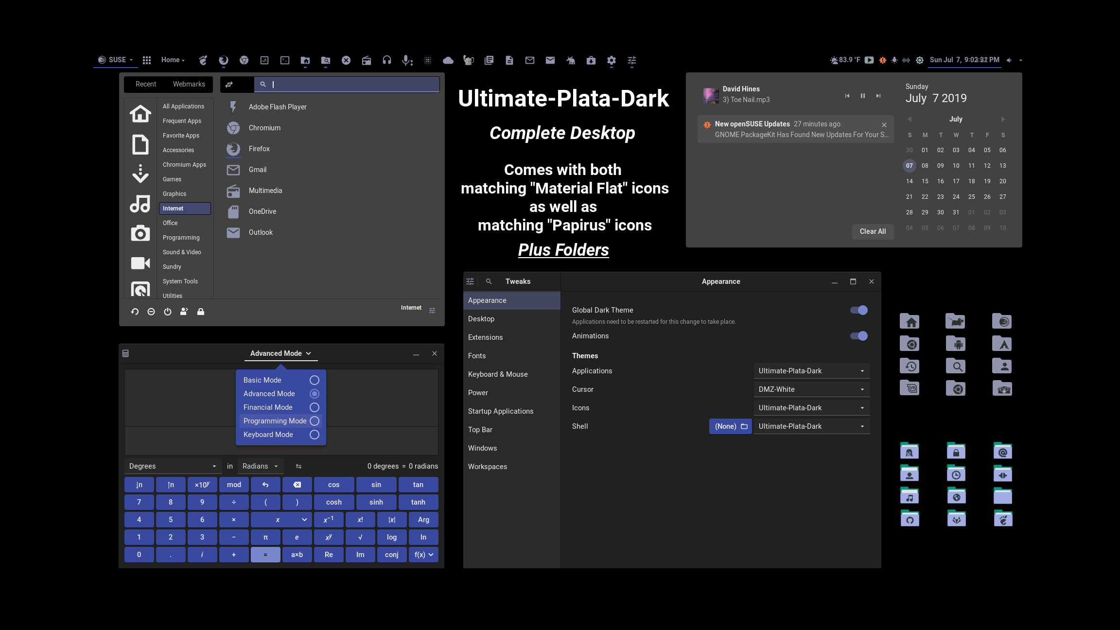Toggle the Global Dark Theme switch

859,310
